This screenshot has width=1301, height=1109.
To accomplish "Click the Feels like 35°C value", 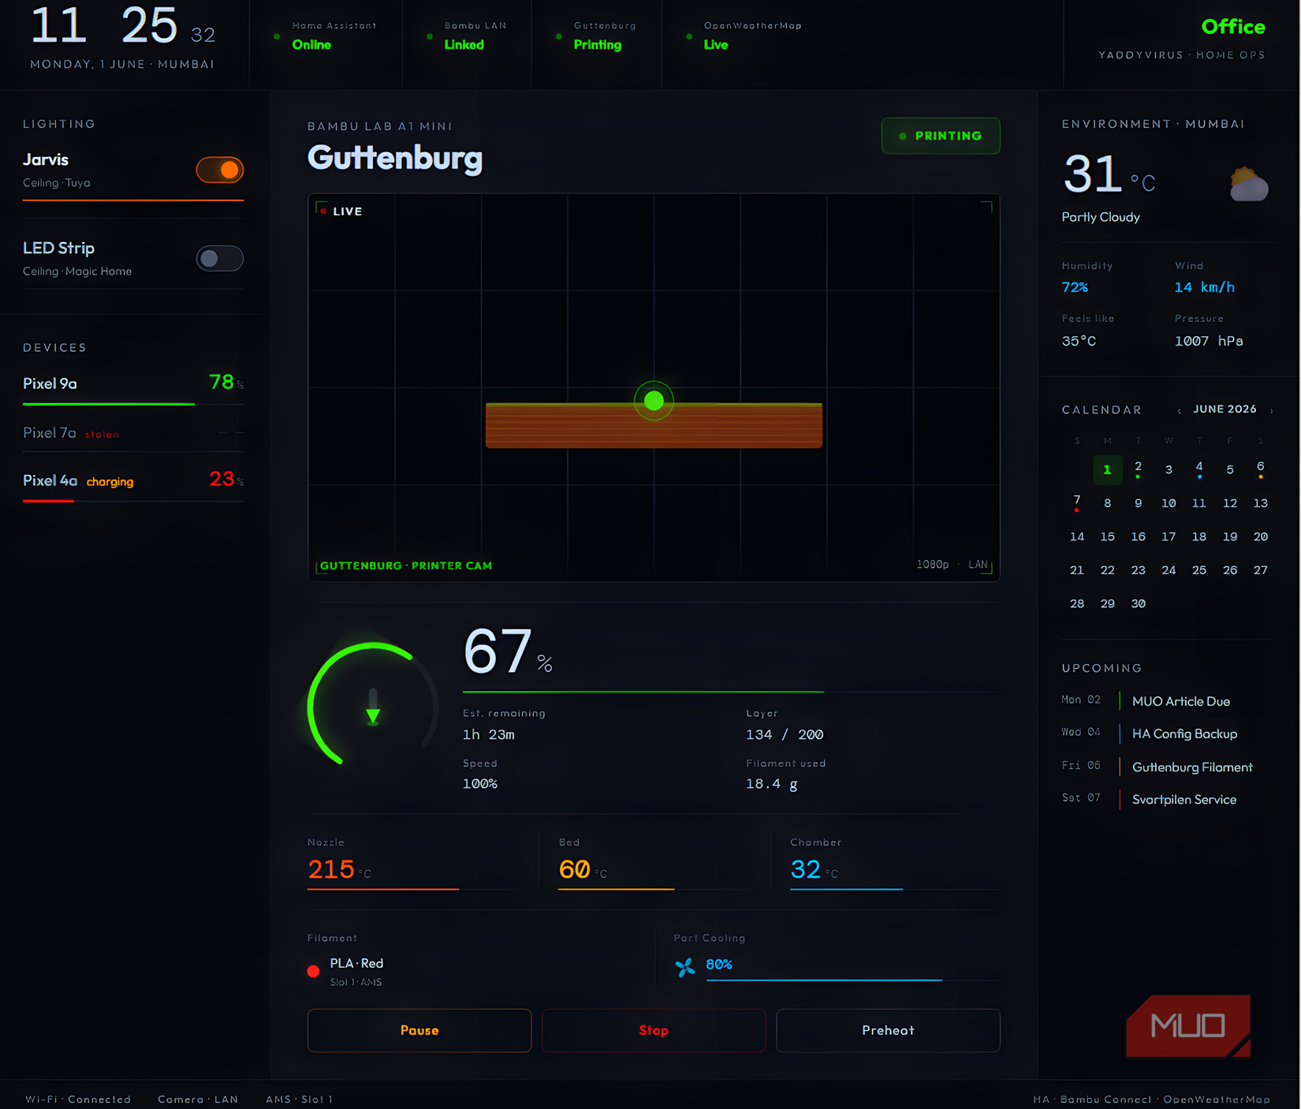I will coord(1079,341).
